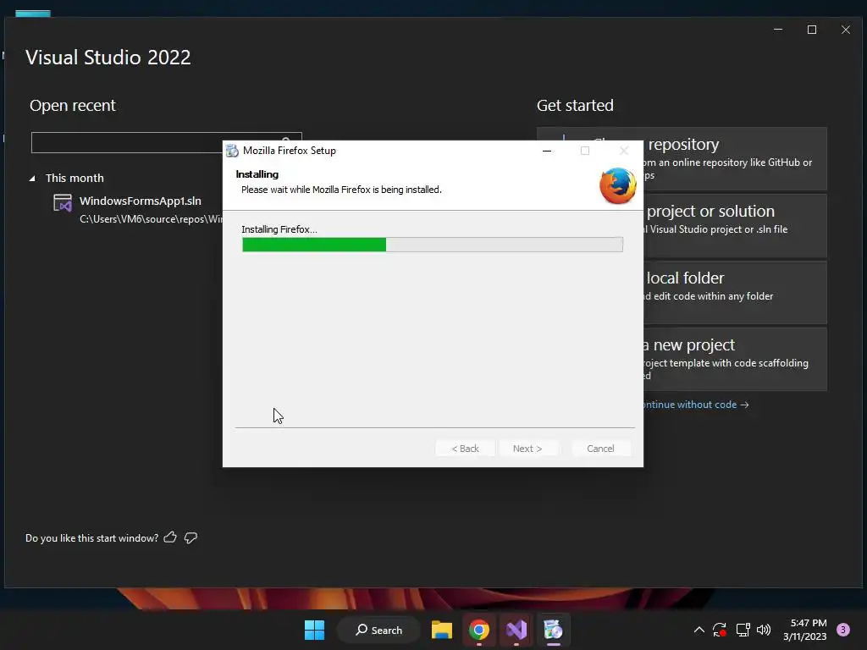Switch to Visual Studio in the taskbar
The height and width of the screenshot is (650, 867).
pos(516,630)
